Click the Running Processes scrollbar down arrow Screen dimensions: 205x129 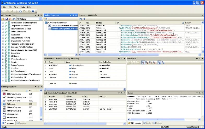click(x=41, y=120)
